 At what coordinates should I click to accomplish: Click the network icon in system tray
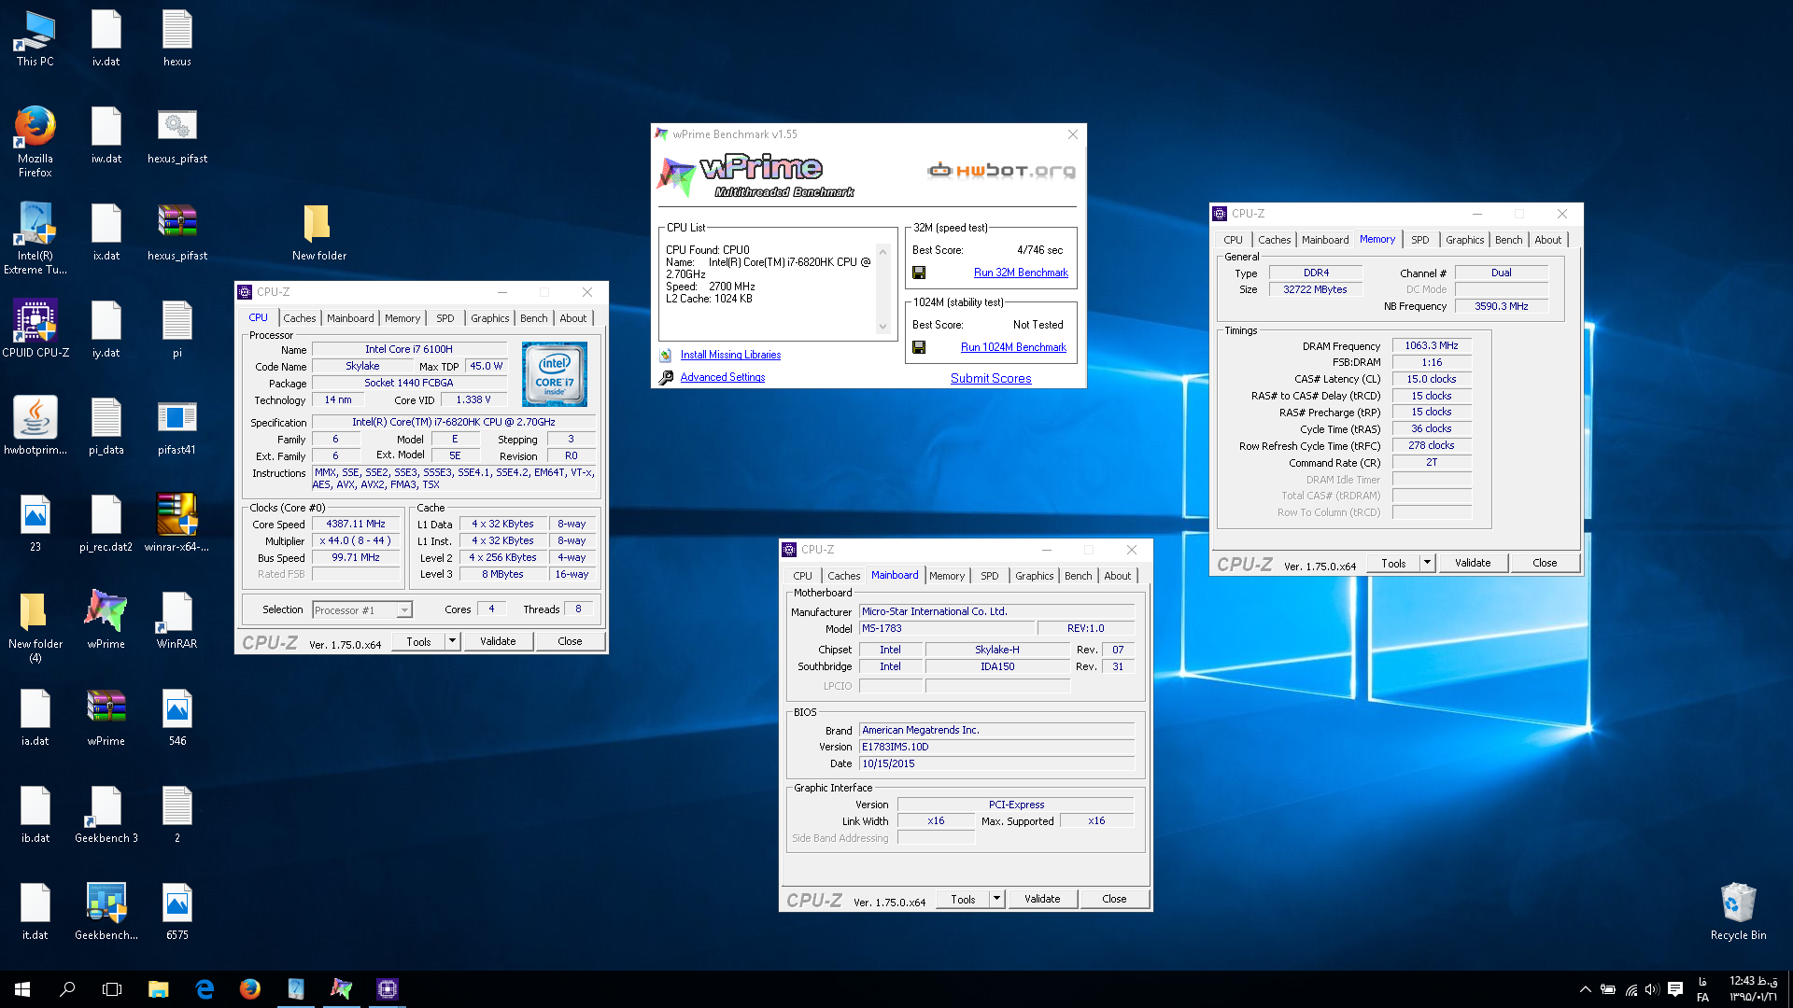click(1631, 989)
